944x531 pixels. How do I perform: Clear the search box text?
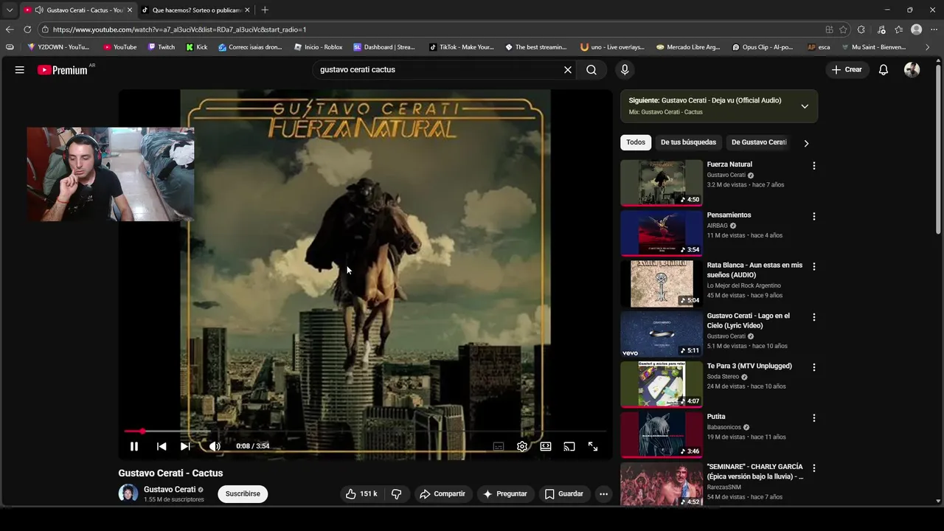(x=568, y=70)
